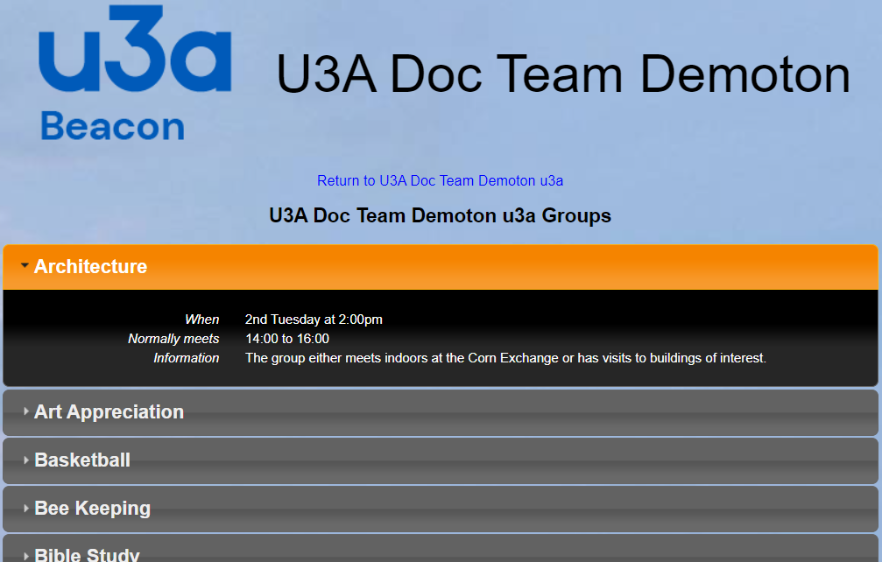Image resolution: width=882 pixels, height=562 pixels.
Task: Select the Architecture group header title
Action: click(90, 266)
